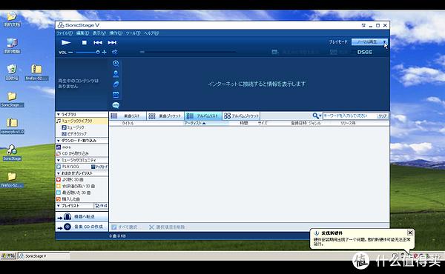This screenshot has width=445, height=274.
Task: Sort by the サイズ column header
Action: [263, 123]
